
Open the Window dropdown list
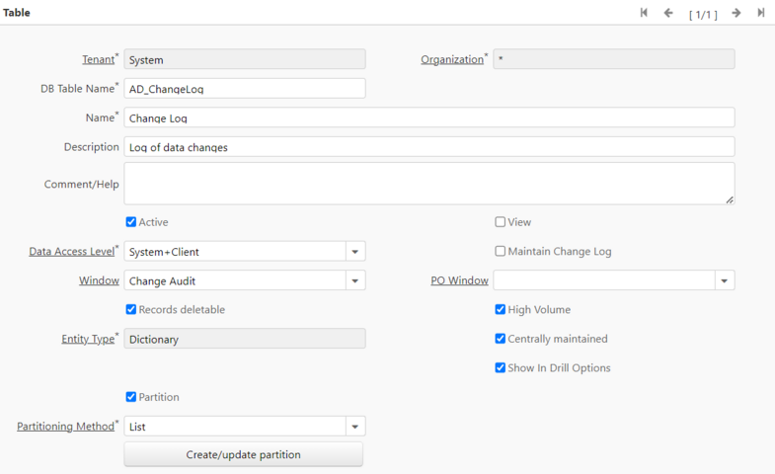click(x=355, y=281)
